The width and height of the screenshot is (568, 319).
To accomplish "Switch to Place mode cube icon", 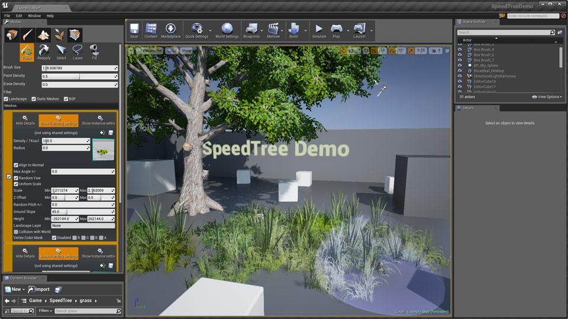I will 12,35.
